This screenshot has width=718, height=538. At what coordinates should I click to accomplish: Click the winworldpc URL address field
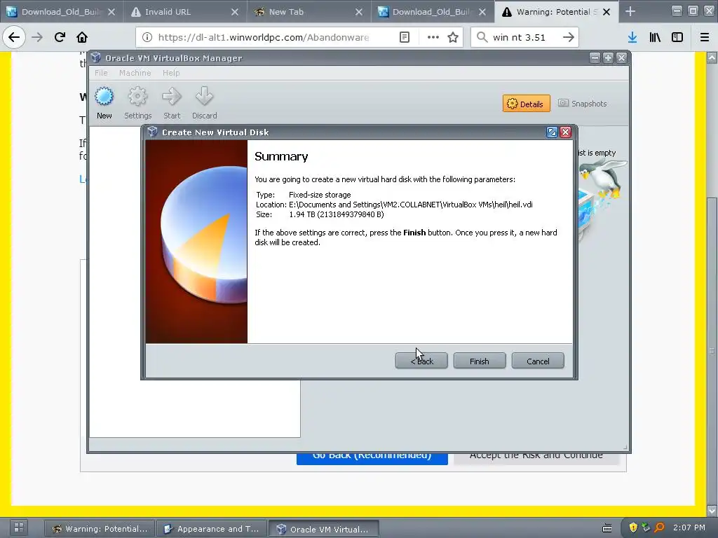[264, 37]
